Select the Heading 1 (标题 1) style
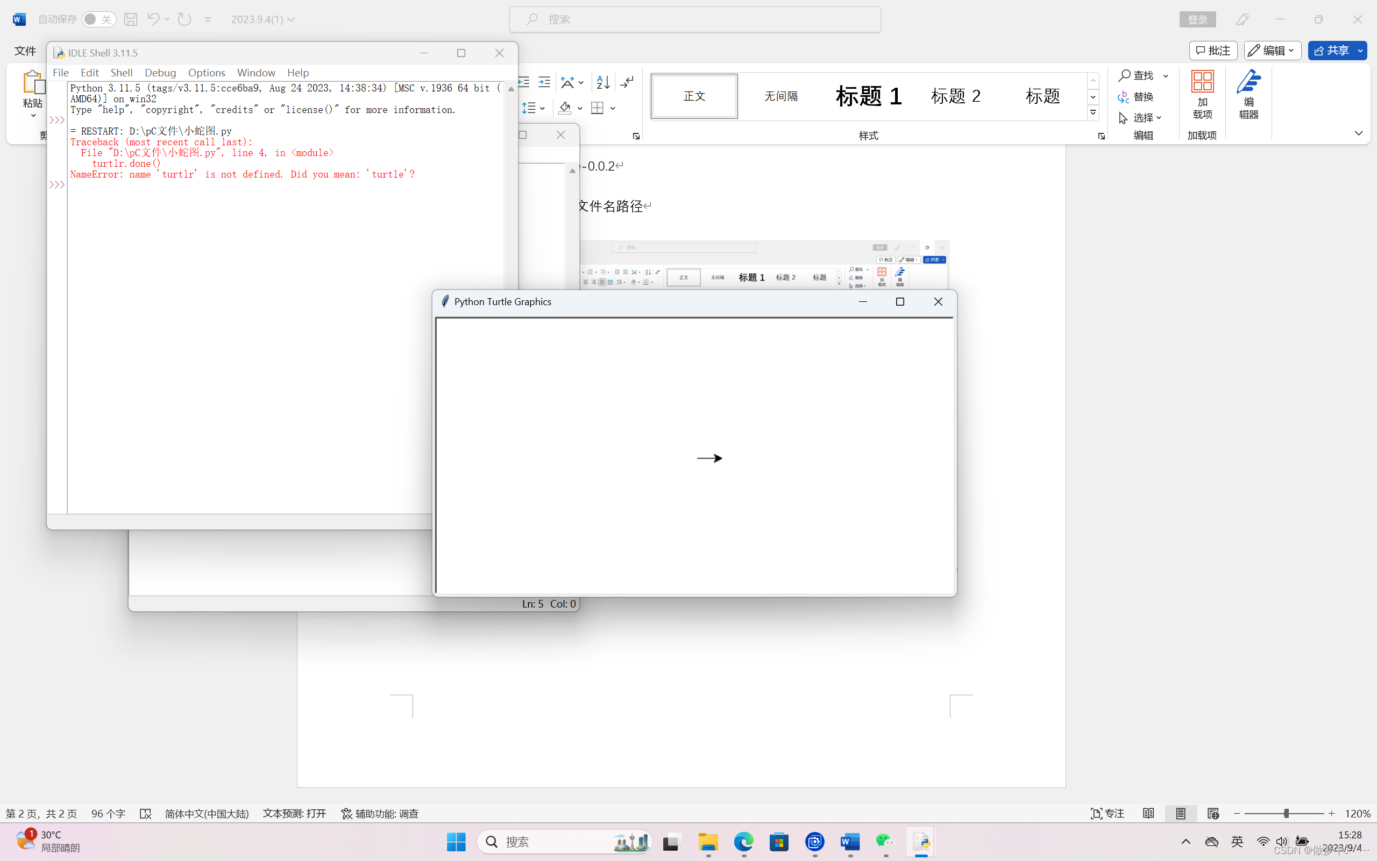 [x=868, y=96]
